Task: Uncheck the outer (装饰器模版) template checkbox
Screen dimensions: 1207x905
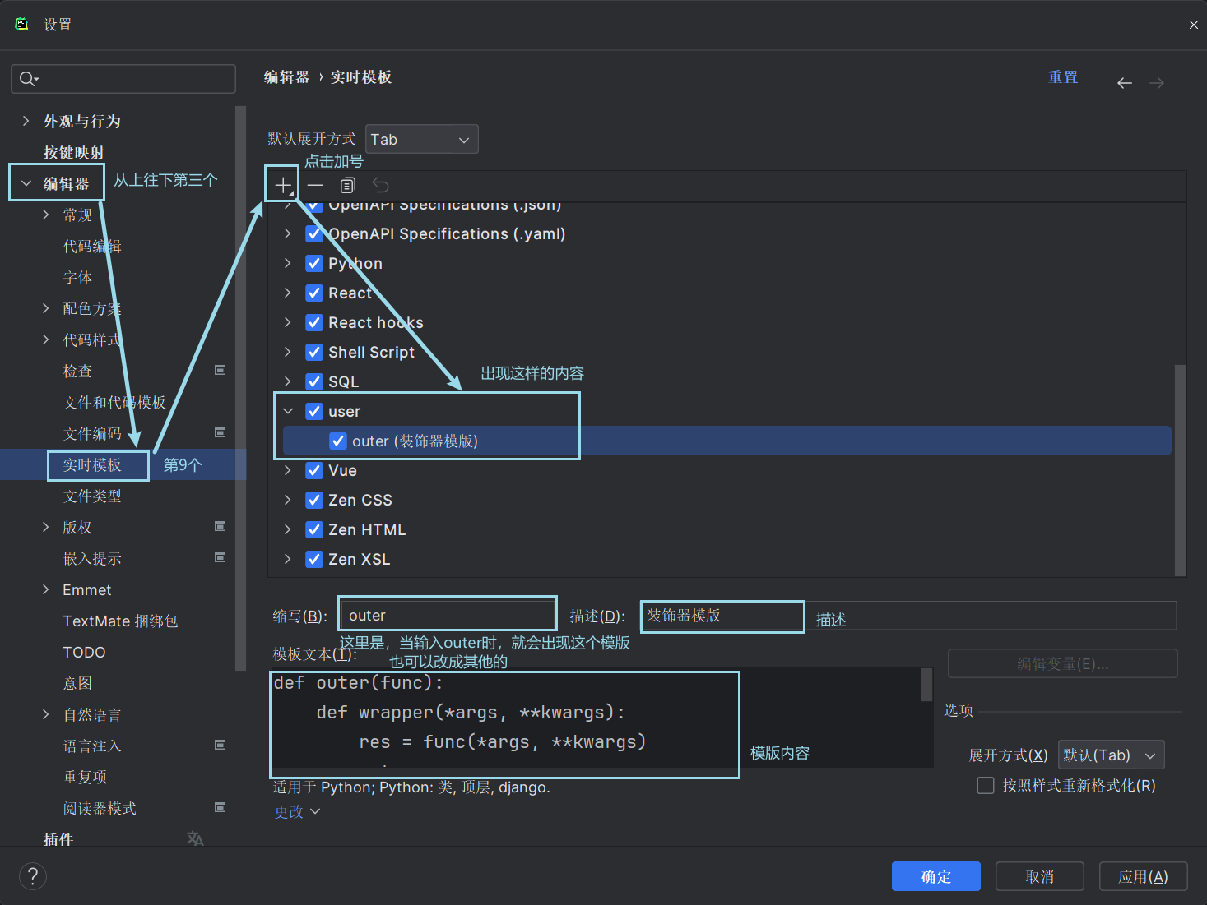Action: coord(338,441)
